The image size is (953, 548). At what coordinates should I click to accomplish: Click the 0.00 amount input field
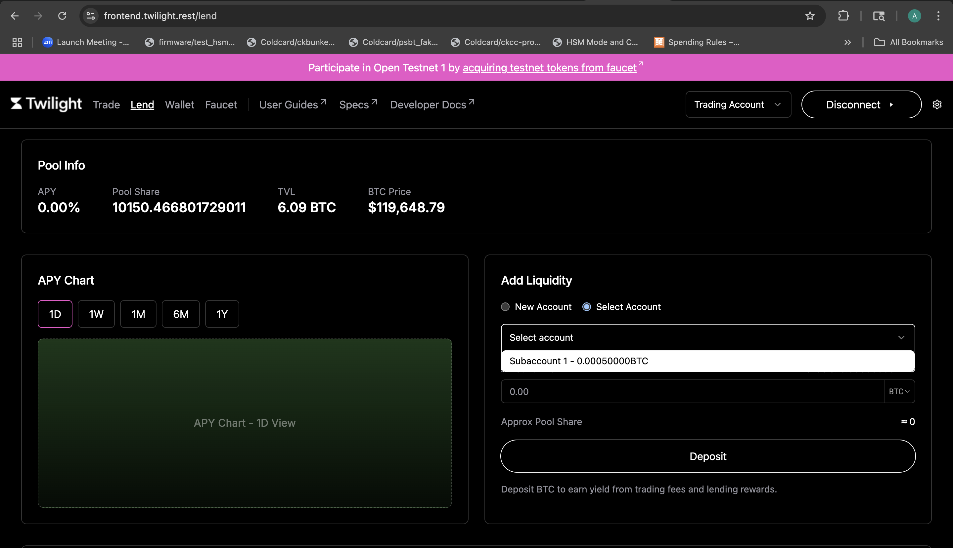point(692,391)
